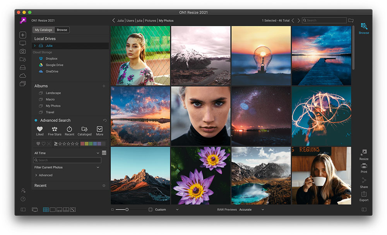Switch to My Catalogs tab

pyautogui.click(x=43, y=30)
